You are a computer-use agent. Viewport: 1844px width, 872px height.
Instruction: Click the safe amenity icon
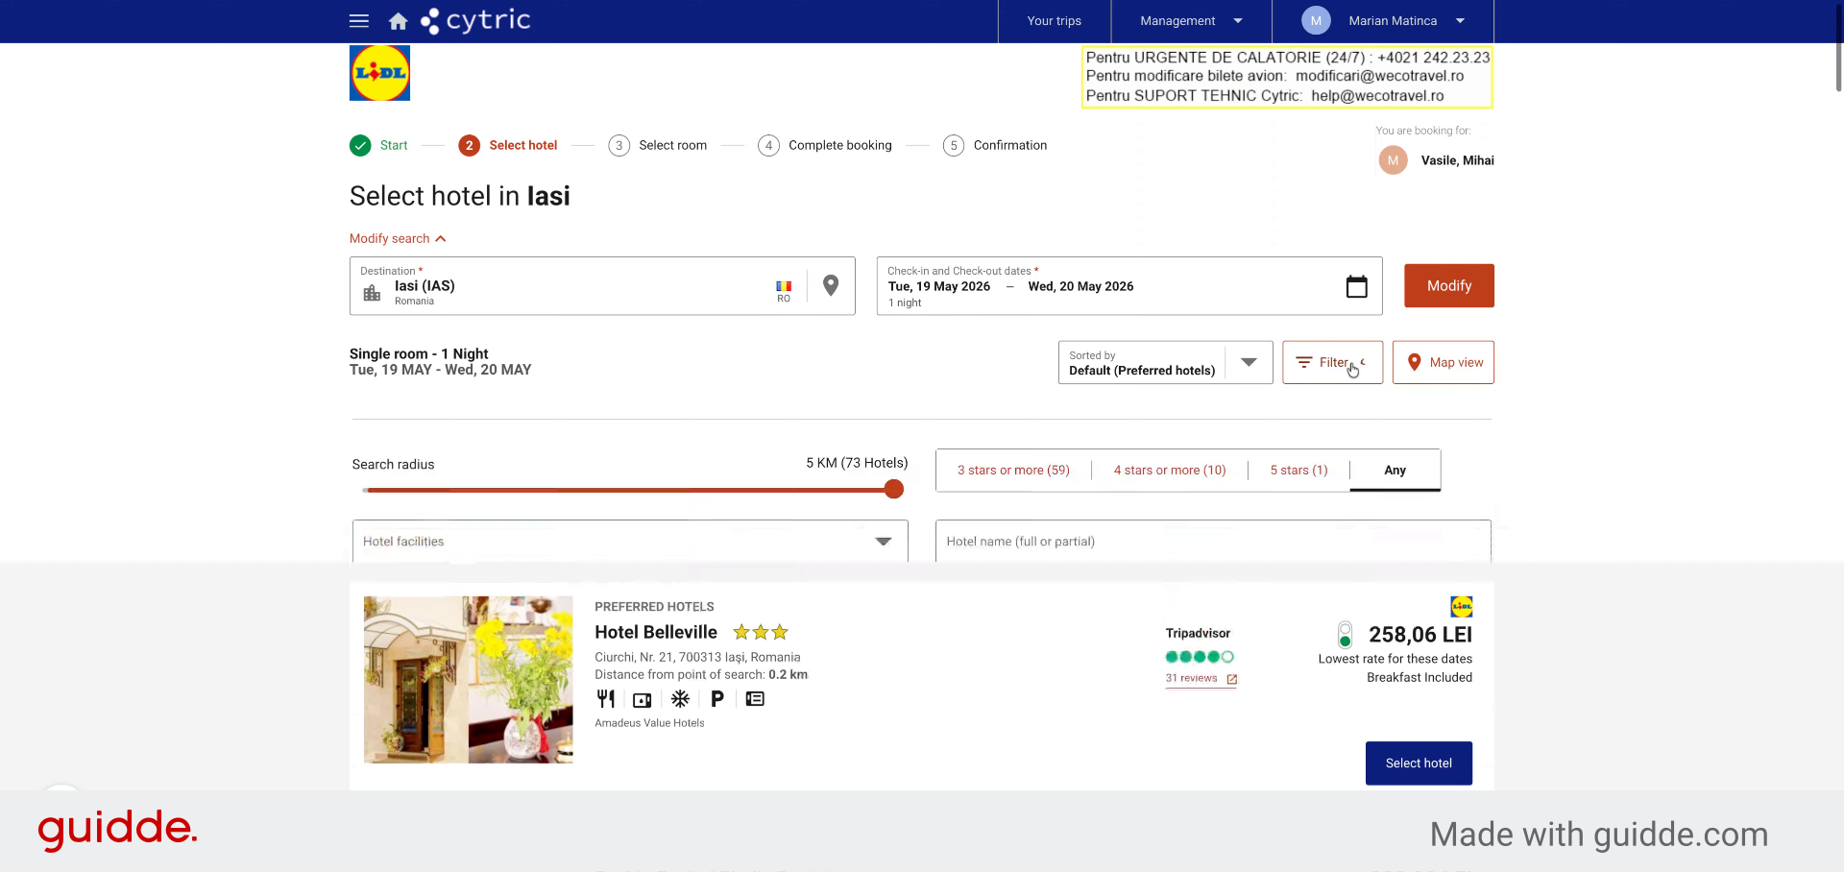point(643,700)
